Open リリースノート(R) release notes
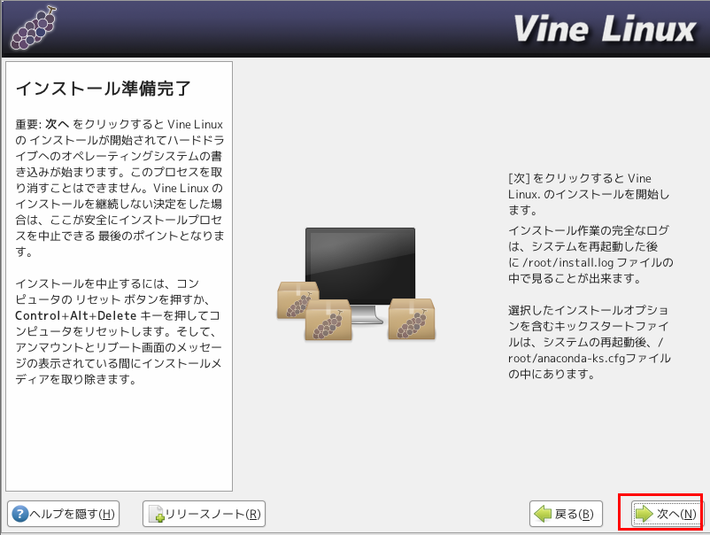Screen dimensions: 710x535 (x=204, y=514)
